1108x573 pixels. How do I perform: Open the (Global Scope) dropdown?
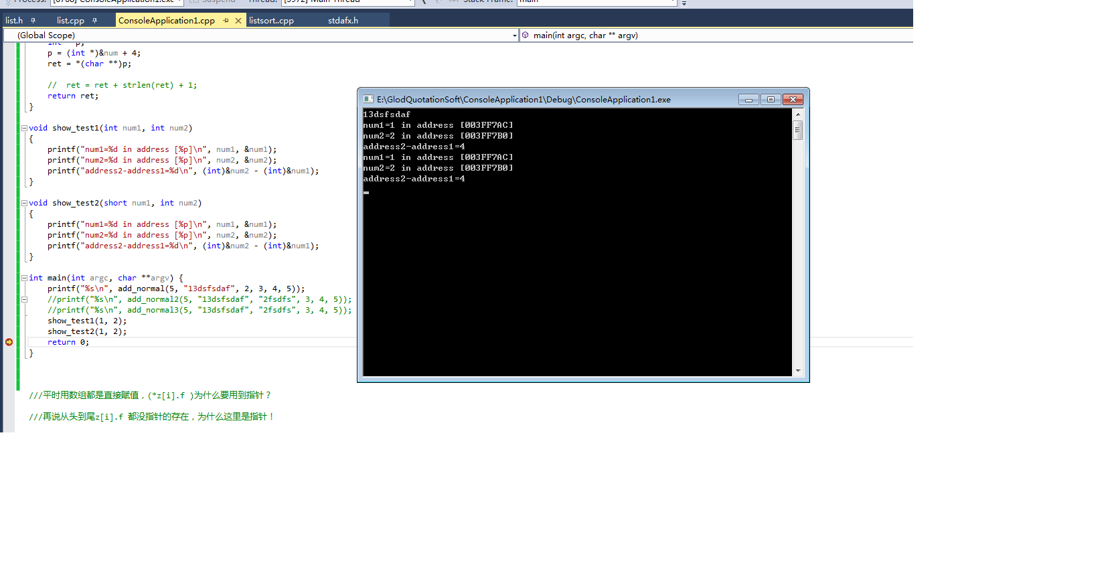[x=261, y=35]
